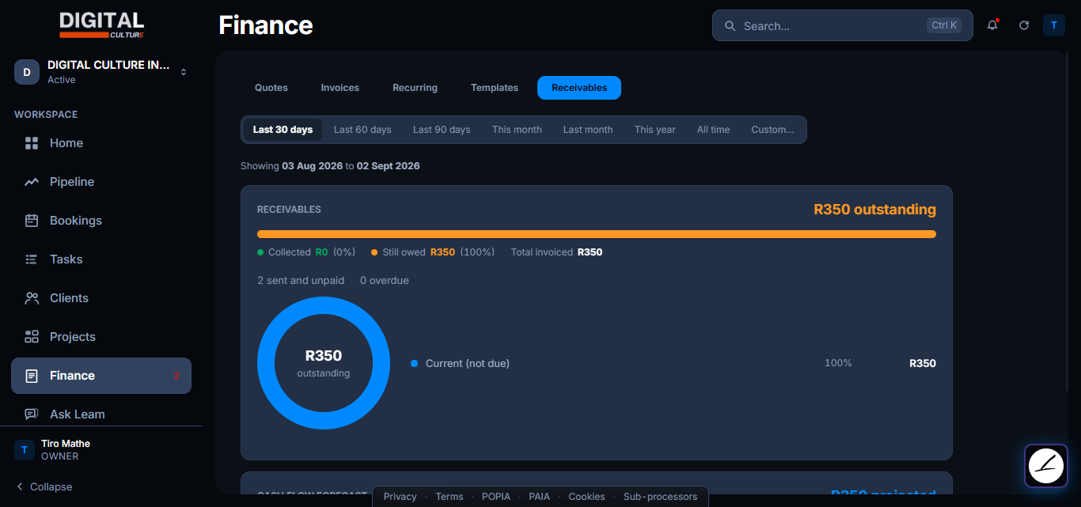The width and height of the screenshot is (1081, 507).
Task: Open the Bookings calendar icon
Action: point(32,221)
